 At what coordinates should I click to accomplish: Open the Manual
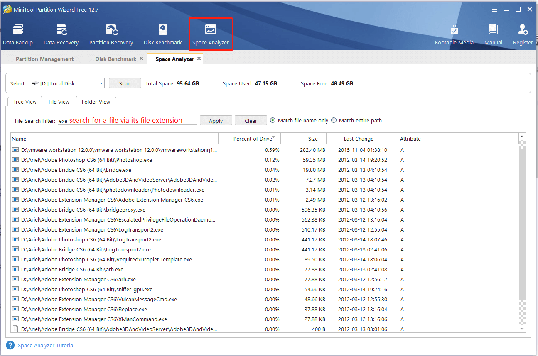click(x=493, y=34)
